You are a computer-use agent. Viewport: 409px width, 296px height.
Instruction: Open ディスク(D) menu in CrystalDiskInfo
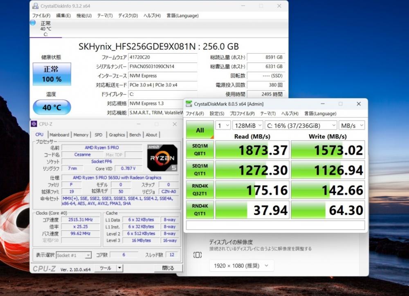[128, 16]
